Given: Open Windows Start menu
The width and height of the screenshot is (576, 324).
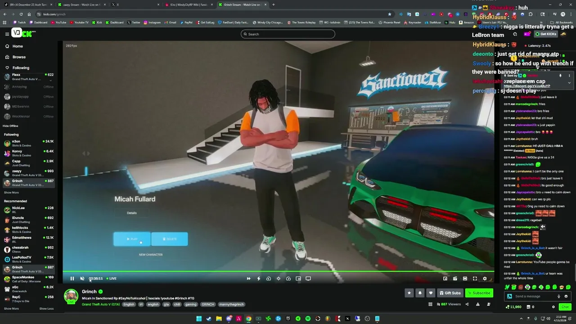Looking at the screenshot, I should (199, 319).
